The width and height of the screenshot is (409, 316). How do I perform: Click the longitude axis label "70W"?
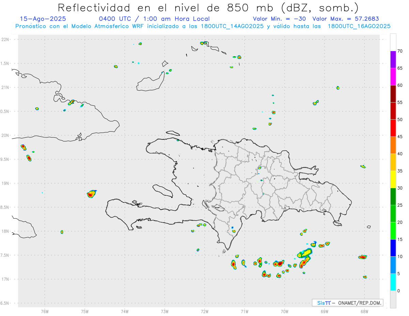285,312
